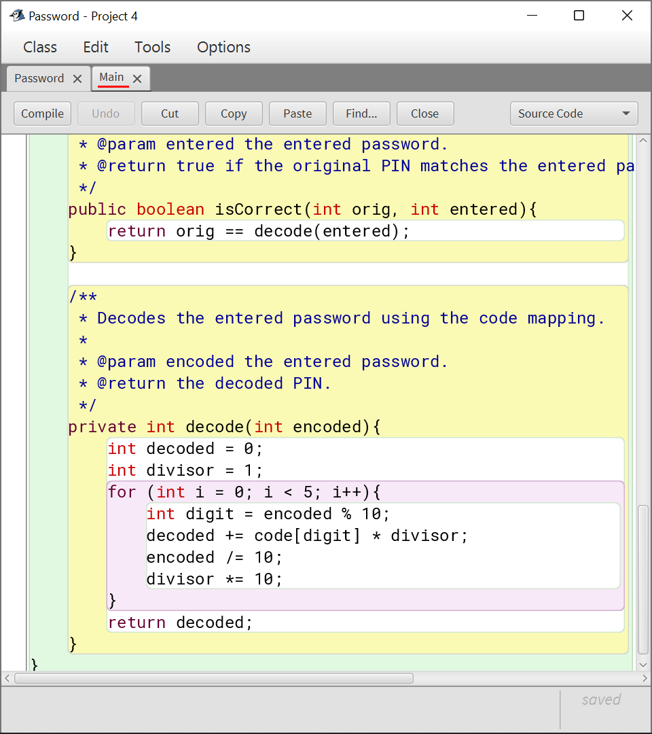
Task: Click the Undo button
Action: click(106, 113)
